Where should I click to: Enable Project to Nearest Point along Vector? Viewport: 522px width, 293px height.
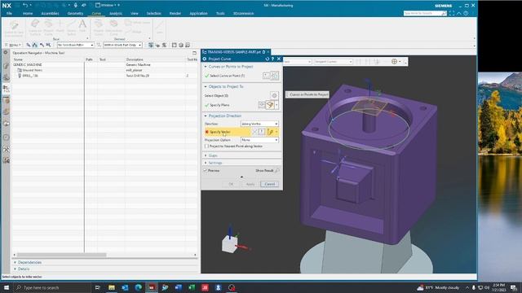coord(206,146)
